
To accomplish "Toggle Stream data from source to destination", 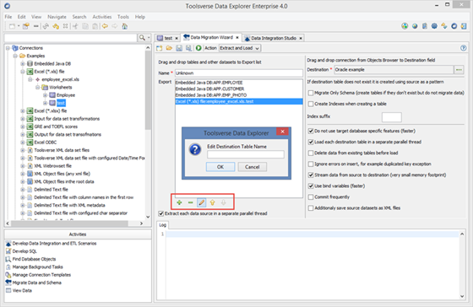I will pos(311,175).
